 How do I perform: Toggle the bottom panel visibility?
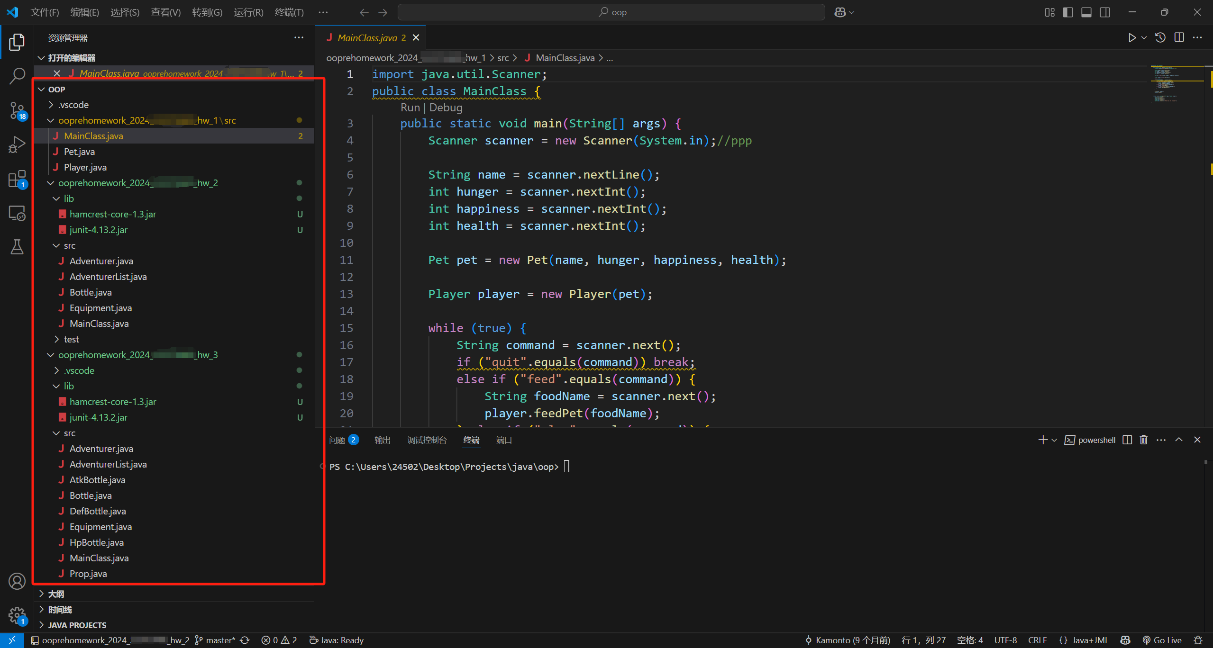click(x=1086, y=12)
